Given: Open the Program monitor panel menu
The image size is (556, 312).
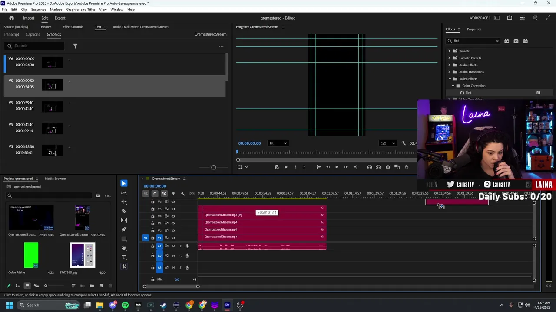Looking at the screenshot, I should pyautogui.click(x=283, y=27).
